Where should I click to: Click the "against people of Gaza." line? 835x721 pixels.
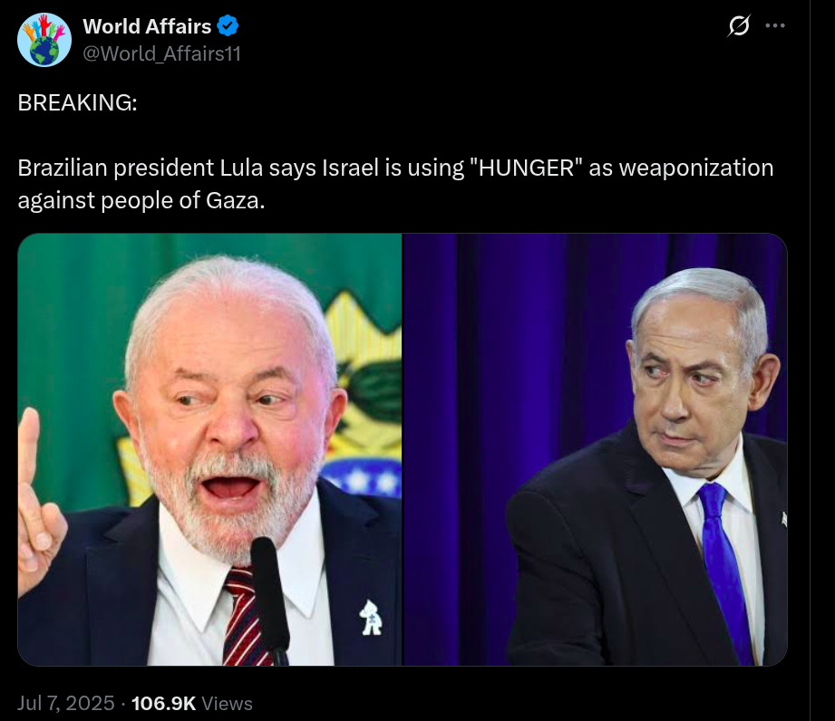[141, 200]
